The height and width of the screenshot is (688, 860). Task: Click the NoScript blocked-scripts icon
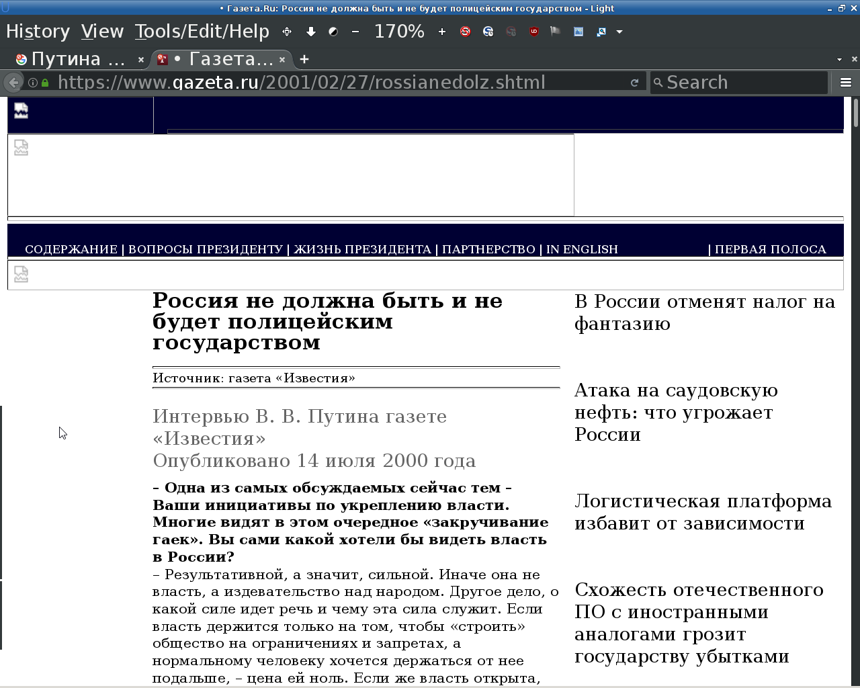(465, 32)
